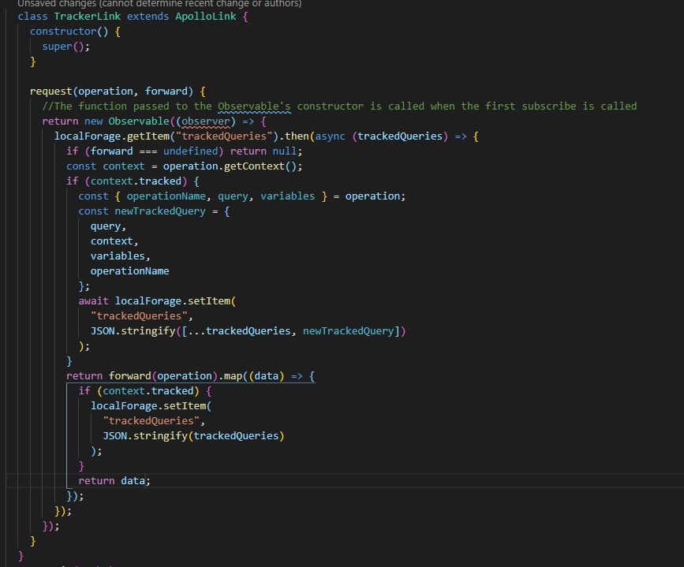Click the "extends" keyword
This screenshot has height=567, width=684.
(x=148, y=17)
